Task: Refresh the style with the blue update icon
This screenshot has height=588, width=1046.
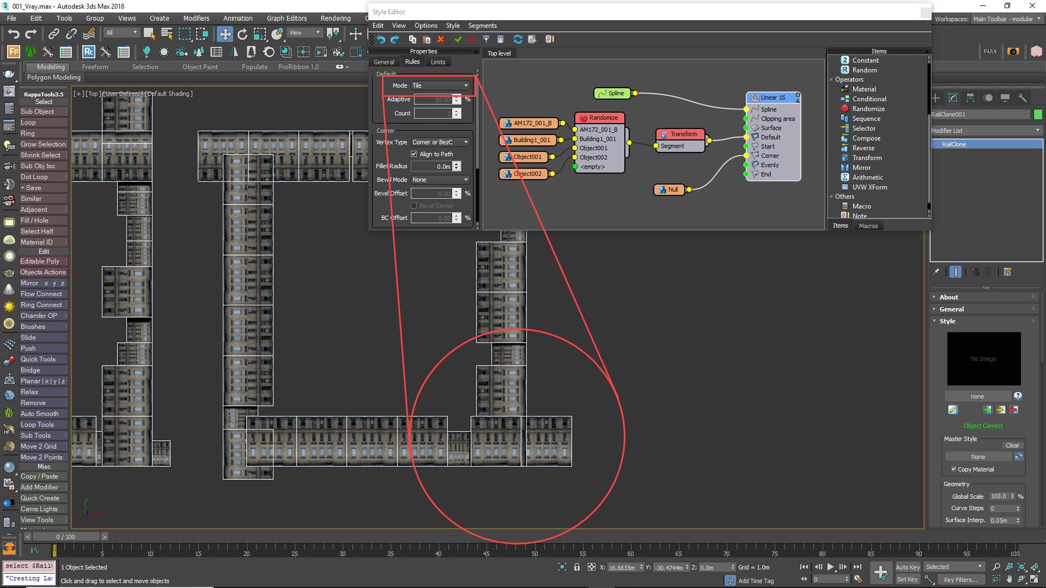Action: pos(518,39)
